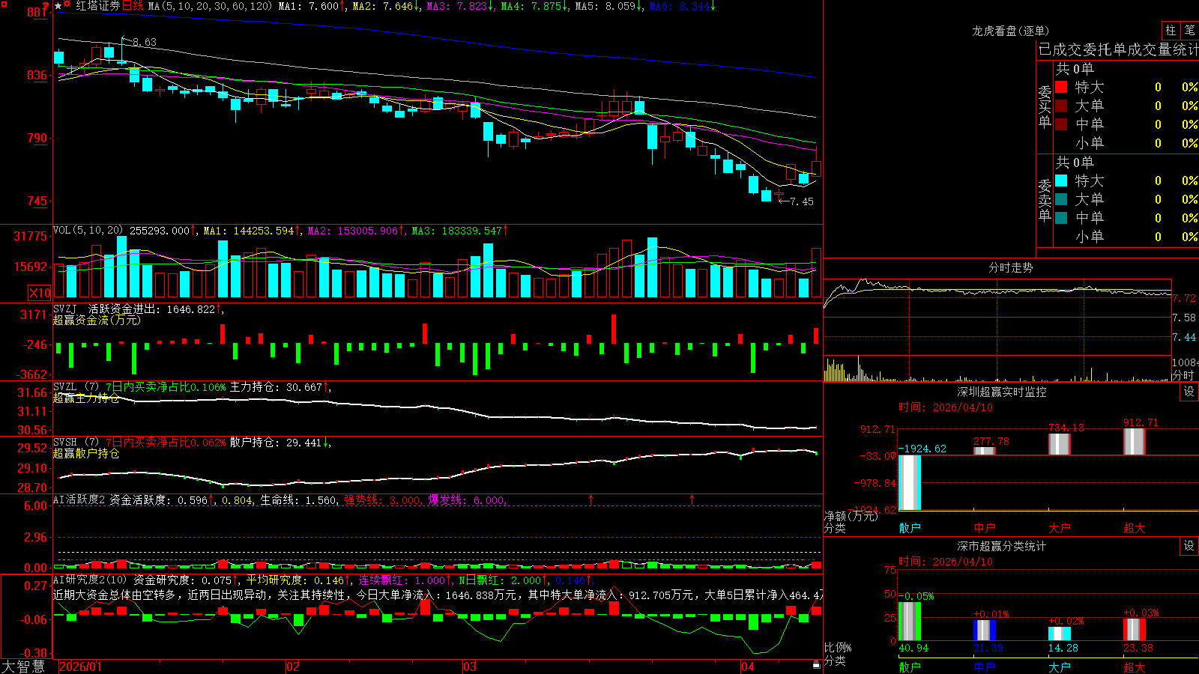
Task: Open 设 settings for 深圳超赢实时监控
Action: pos(1189,392)
